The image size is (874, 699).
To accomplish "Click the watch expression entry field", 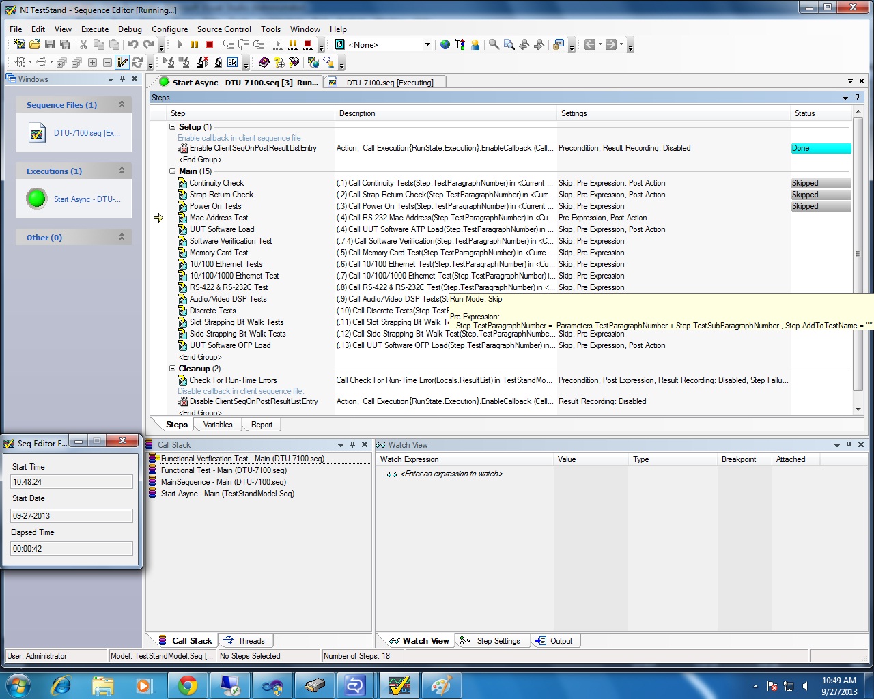I will [x=451, y=474].
